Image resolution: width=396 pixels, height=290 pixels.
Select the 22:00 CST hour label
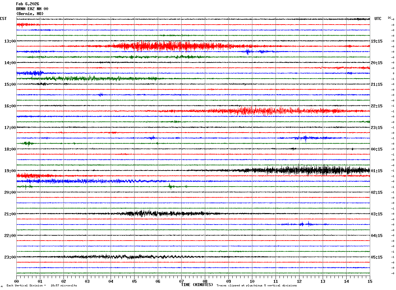10,236
